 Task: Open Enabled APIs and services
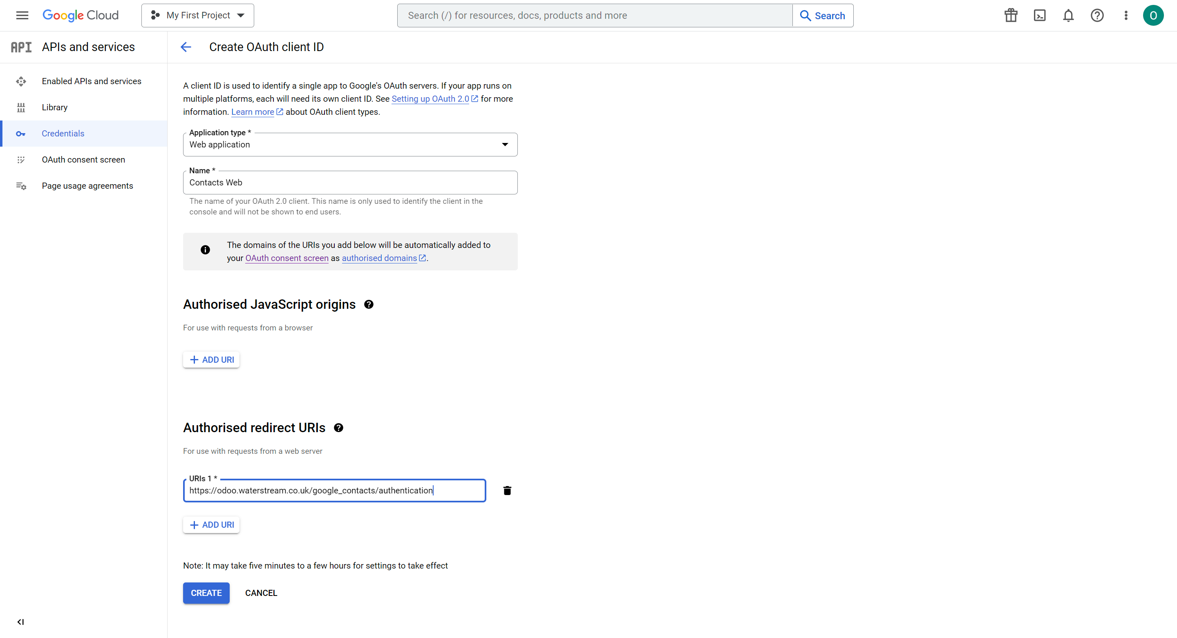(x=84, y=81)
